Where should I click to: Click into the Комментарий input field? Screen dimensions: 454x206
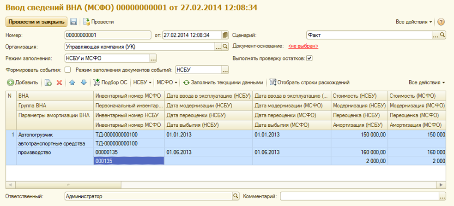point(359,196)
